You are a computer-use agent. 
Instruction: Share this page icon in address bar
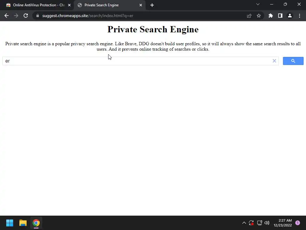pyautogui.click(x=249, y=16)
